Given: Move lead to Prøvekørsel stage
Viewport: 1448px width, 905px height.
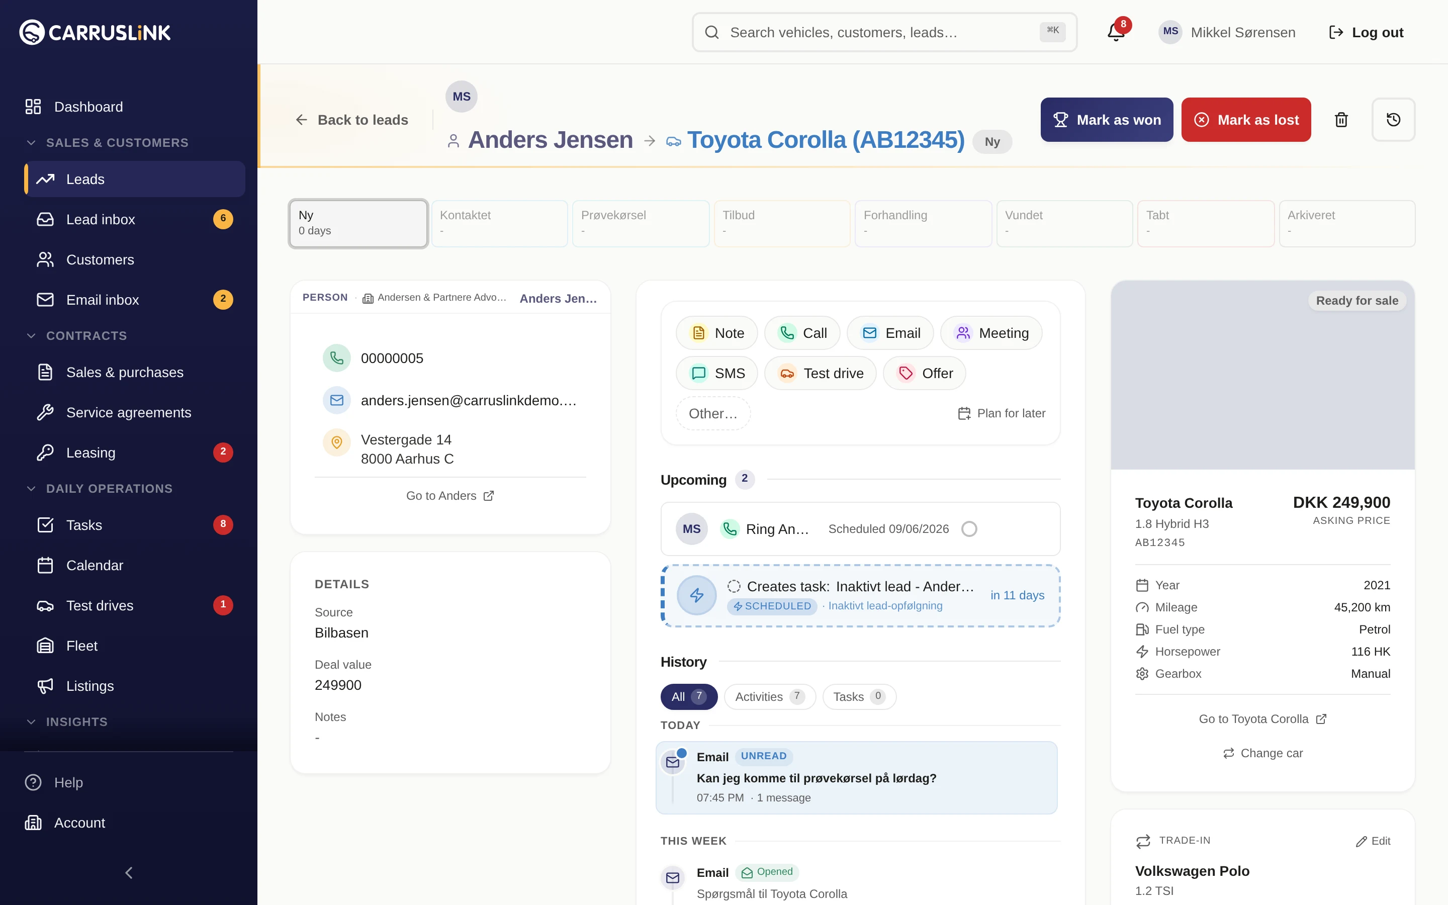Looking at the screenshot, I should pos(641,223).
